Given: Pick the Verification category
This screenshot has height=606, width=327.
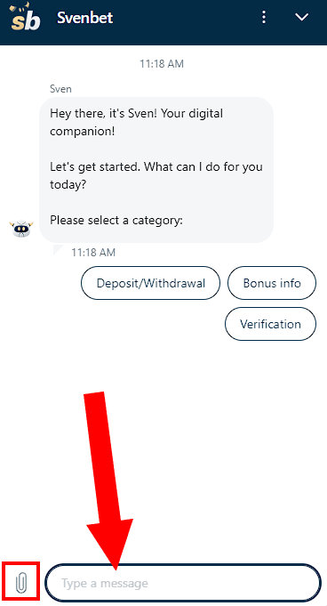Looking at the screenshot, I should 270,324.
